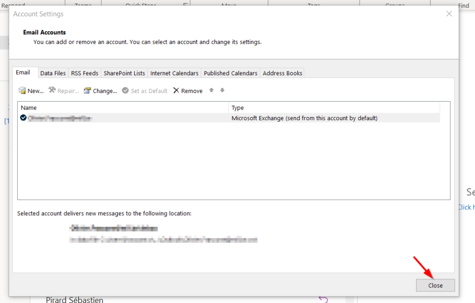Open the Internet Calendars tab

pyautogui.click(x=174, y=73)
